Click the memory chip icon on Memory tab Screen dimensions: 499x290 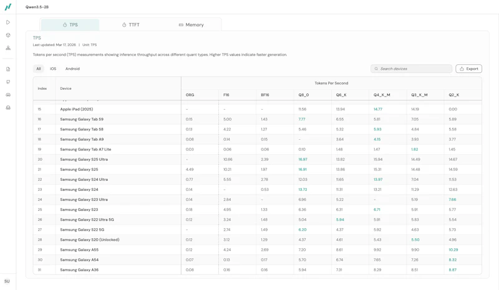(x=181, y=25)
